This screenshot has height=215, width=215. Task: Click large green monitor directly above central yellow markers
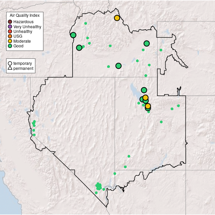[144, 90]
